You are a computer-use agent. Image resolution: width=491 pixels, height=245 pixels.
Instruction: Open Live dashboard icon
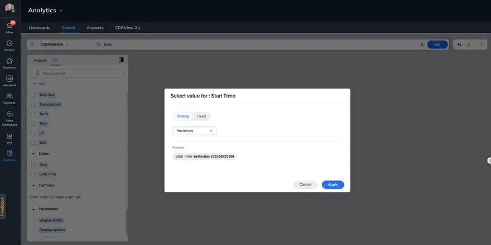pyautogui.click(x=9, y=137)
